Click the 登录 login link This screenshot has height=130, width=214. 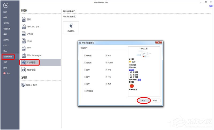(211, 6)
